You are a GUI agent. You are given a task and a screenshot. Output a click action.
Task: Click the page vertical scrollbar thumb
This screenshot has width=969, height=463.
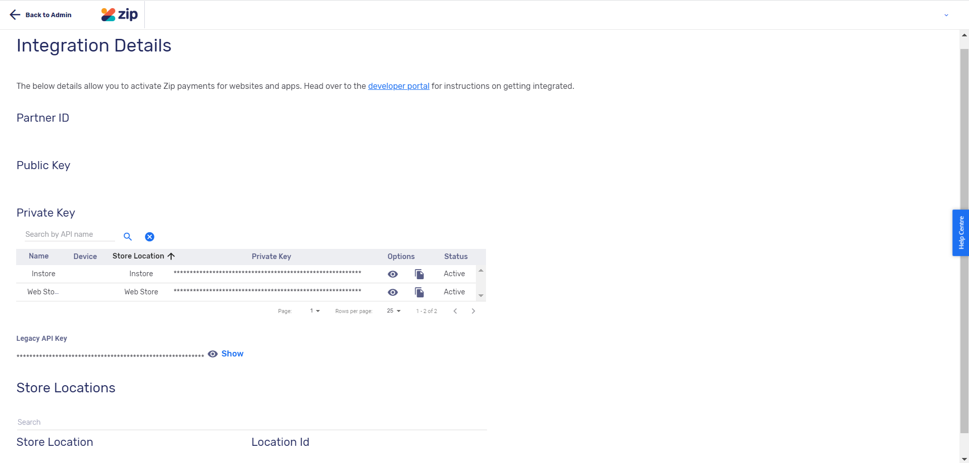(964, 241)
